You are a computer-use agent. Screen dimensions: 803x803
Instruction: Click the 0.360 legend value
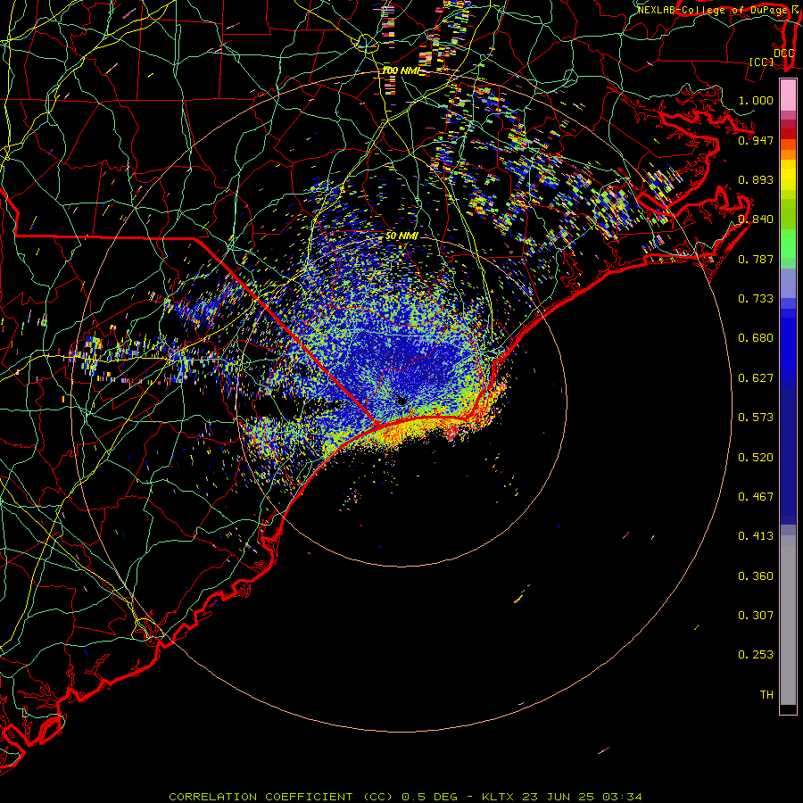point(756,576)
